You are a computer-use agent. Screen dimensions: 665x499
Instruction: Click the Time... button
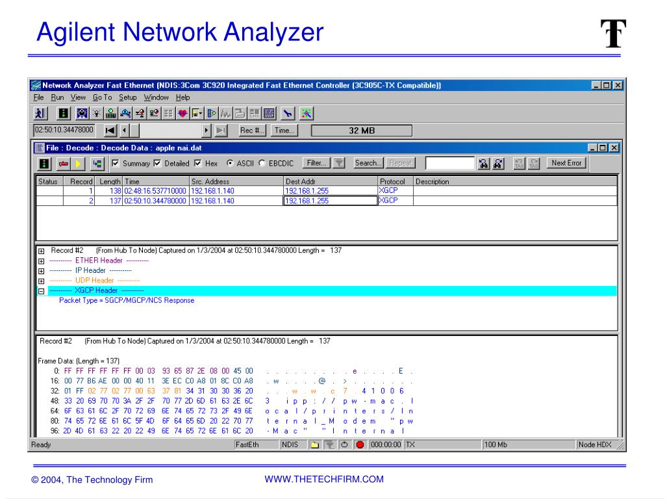pos(284,130)
